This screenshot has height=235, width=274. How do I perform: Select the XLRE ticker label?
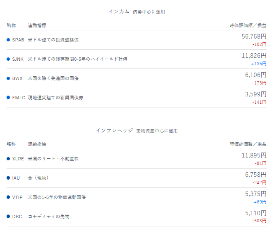(18, 159)
